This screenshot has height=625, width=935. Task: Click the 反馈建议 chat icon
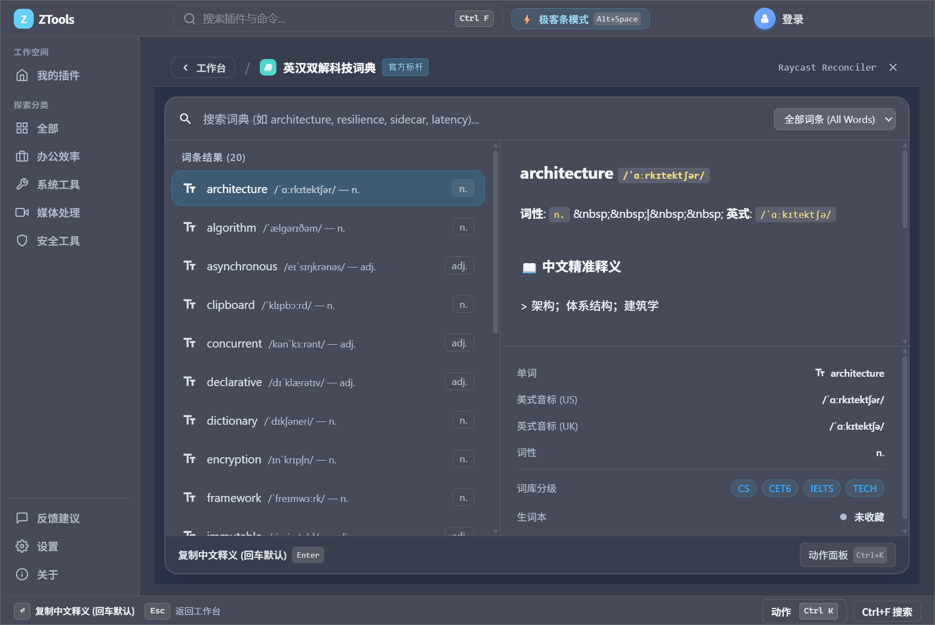[22, 519]
